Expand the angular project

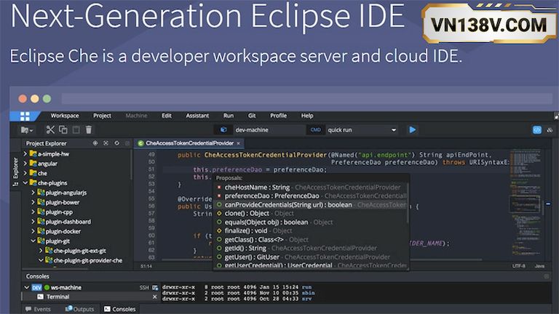coord(25,164)
